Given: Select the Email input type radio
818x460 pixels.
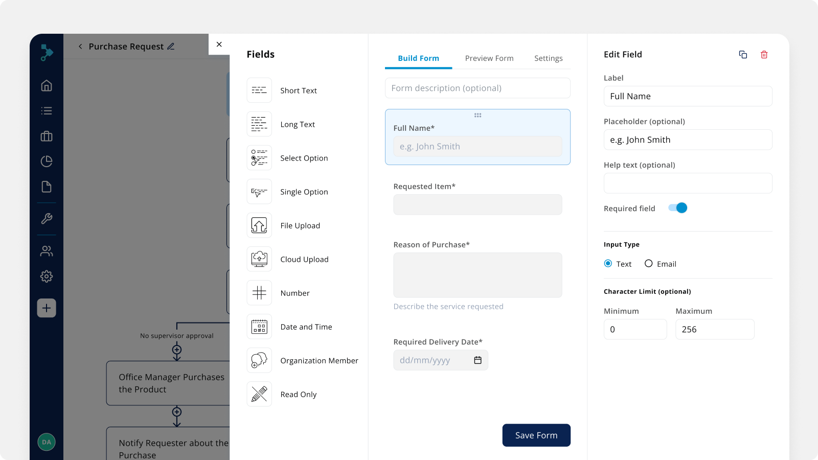Looking at the screenshot, I should [x=648, y=264].
